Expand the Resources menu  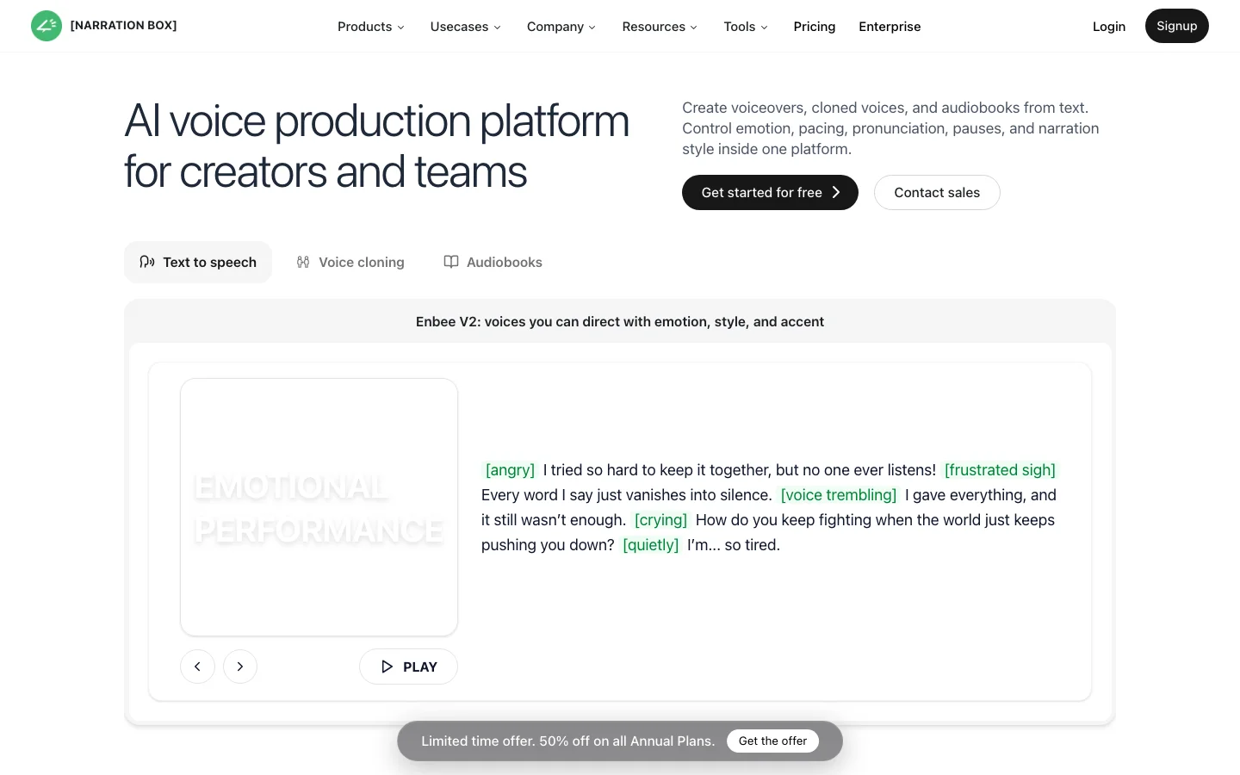click(x=660, y=27)
